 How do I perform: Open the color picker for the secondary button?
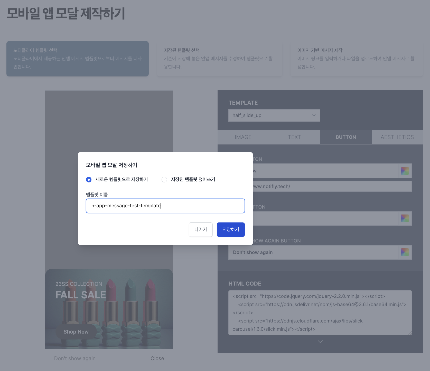(x=405, y=218)
